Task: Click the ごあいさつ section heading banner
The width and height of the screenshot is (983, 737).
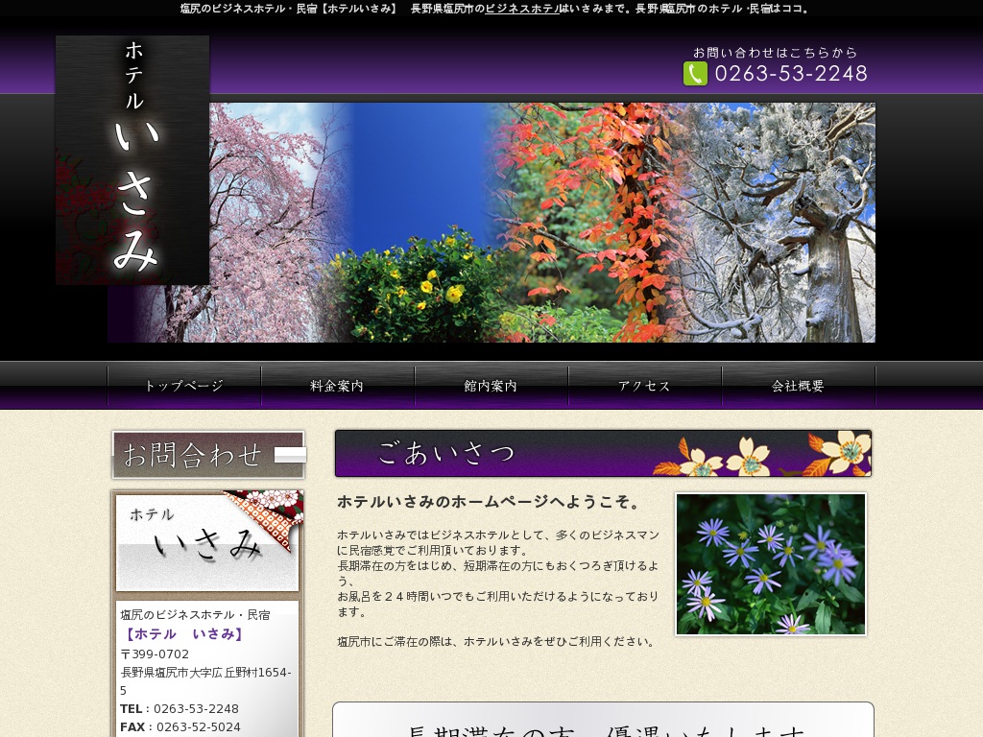Action: pos(603,453)
